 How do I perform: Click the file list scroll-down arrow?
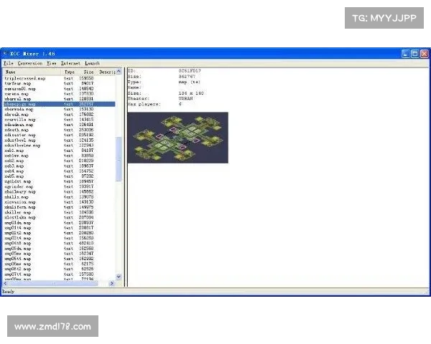tap(119, 277)
